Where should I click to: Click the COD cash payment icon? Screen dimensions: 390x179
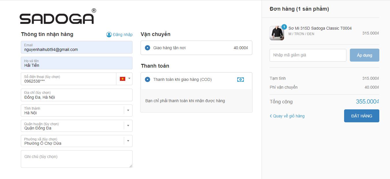click(x=240, y=79)
